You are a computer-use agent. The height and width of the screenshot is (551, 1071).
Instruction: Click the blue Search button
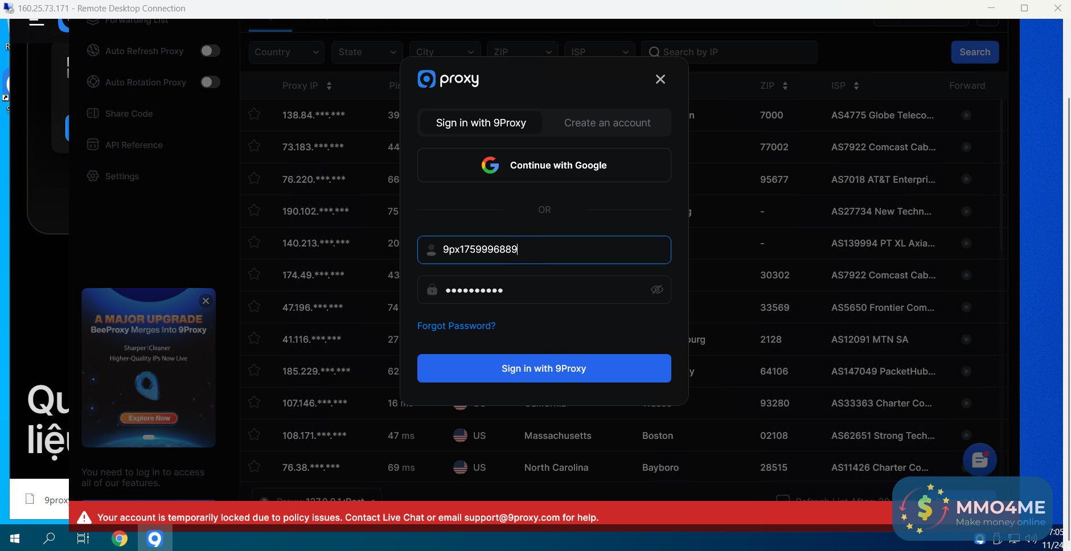975,52
